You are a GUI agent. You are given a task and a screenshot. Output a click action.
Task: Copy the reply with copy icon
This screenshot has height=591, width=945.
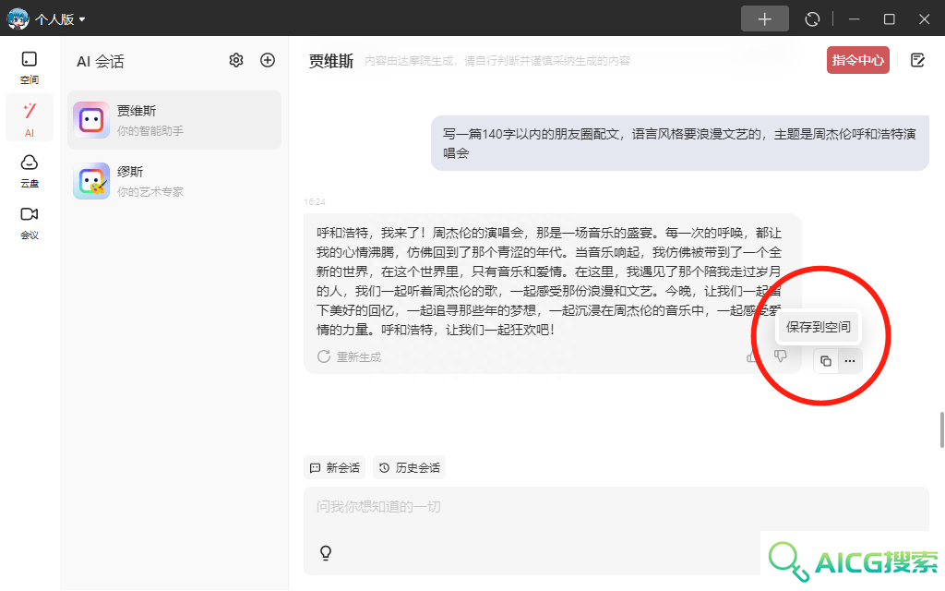coord(826,361)
